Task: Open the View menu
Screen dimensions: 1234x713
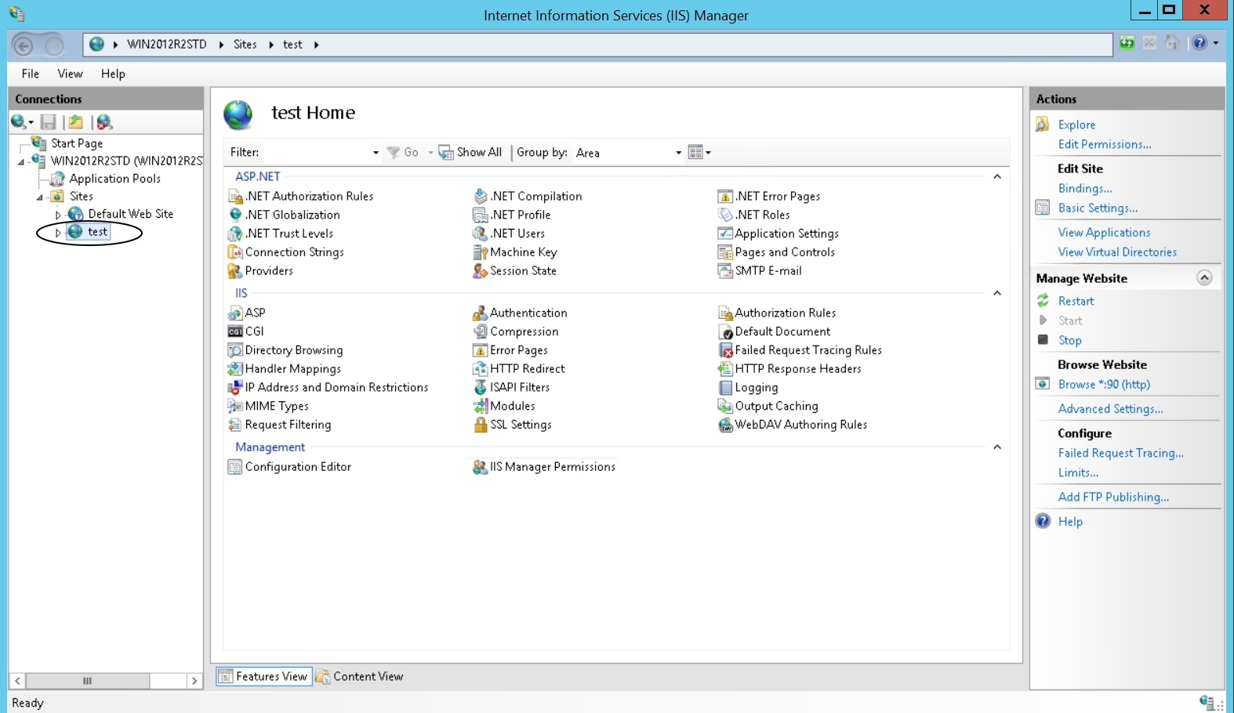Action: click(x=70, y=74)
